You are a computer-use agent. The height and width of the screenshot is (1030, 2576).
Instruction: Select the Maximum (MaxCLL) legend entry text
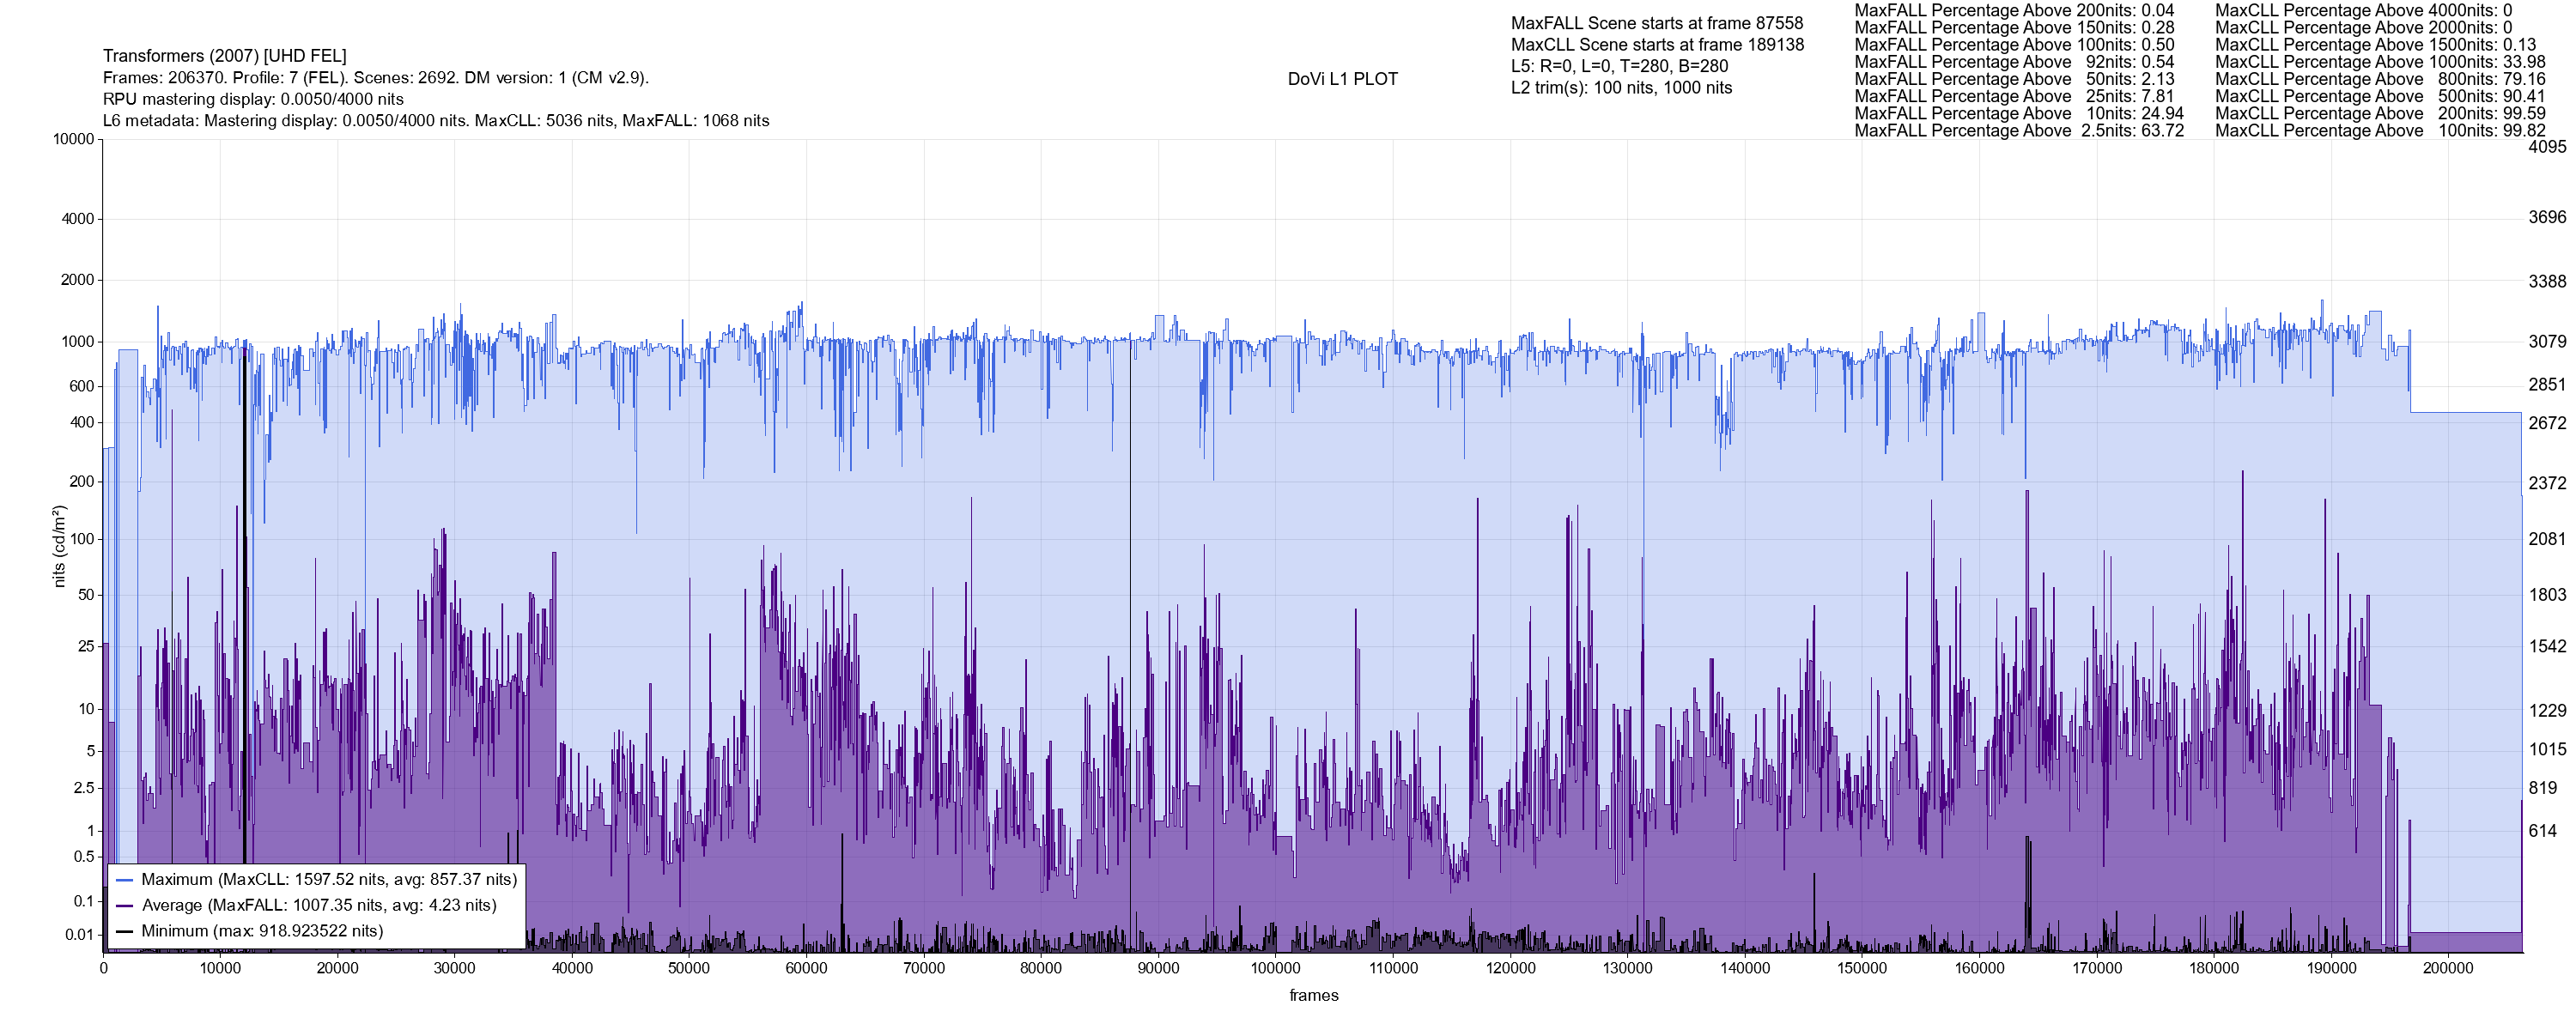(x=329, y=880)
